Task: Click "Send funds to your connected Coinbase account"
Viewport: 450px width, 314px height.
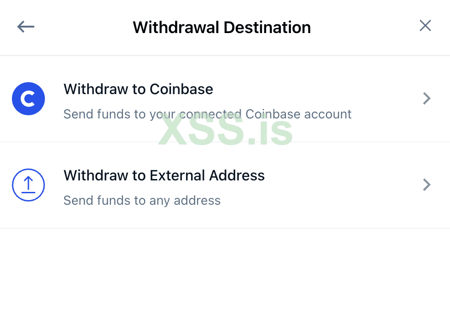Action: click(x=207, y=114)
